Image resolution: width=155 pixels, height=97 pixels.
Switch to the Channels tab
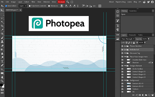[132, 35]
